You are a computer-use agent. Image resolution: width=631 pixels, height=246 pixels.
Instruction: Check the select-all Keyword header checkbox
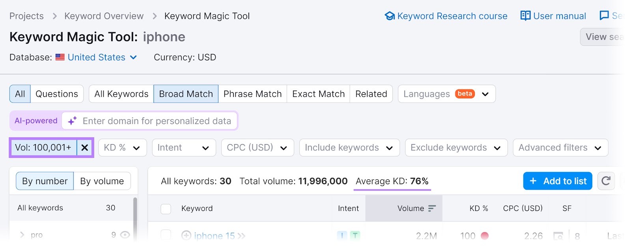coord(166,209)
